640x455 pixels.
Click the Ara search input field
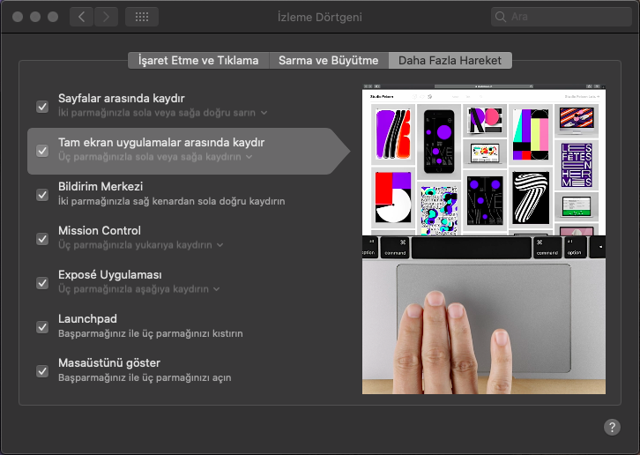click(564, 17)
